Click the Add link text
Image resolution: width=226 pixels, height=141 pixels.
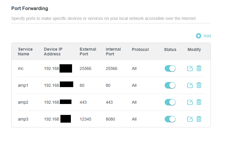(207, 36)
